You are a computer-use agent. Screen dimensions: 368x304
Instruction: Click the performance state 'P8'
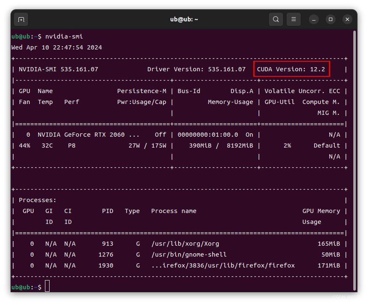pos(72,146)
